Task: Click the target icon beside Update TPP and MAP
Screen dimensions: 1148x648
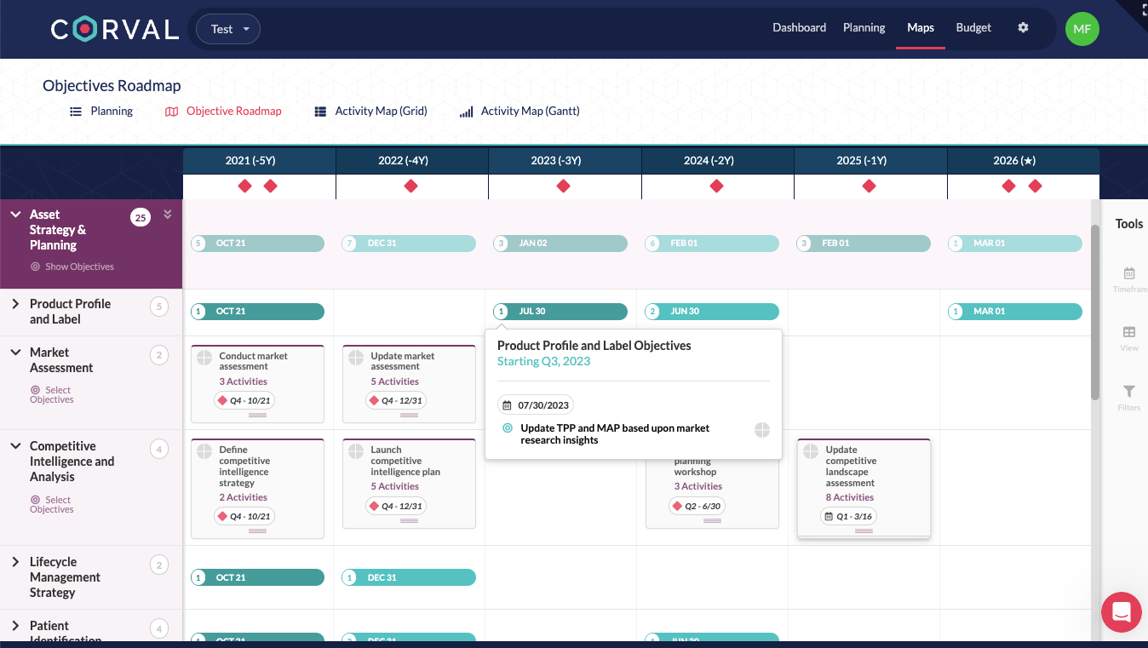Action: tap(508, 428)
